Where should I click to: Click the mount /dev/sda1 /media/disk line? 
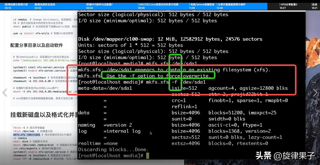45,145
